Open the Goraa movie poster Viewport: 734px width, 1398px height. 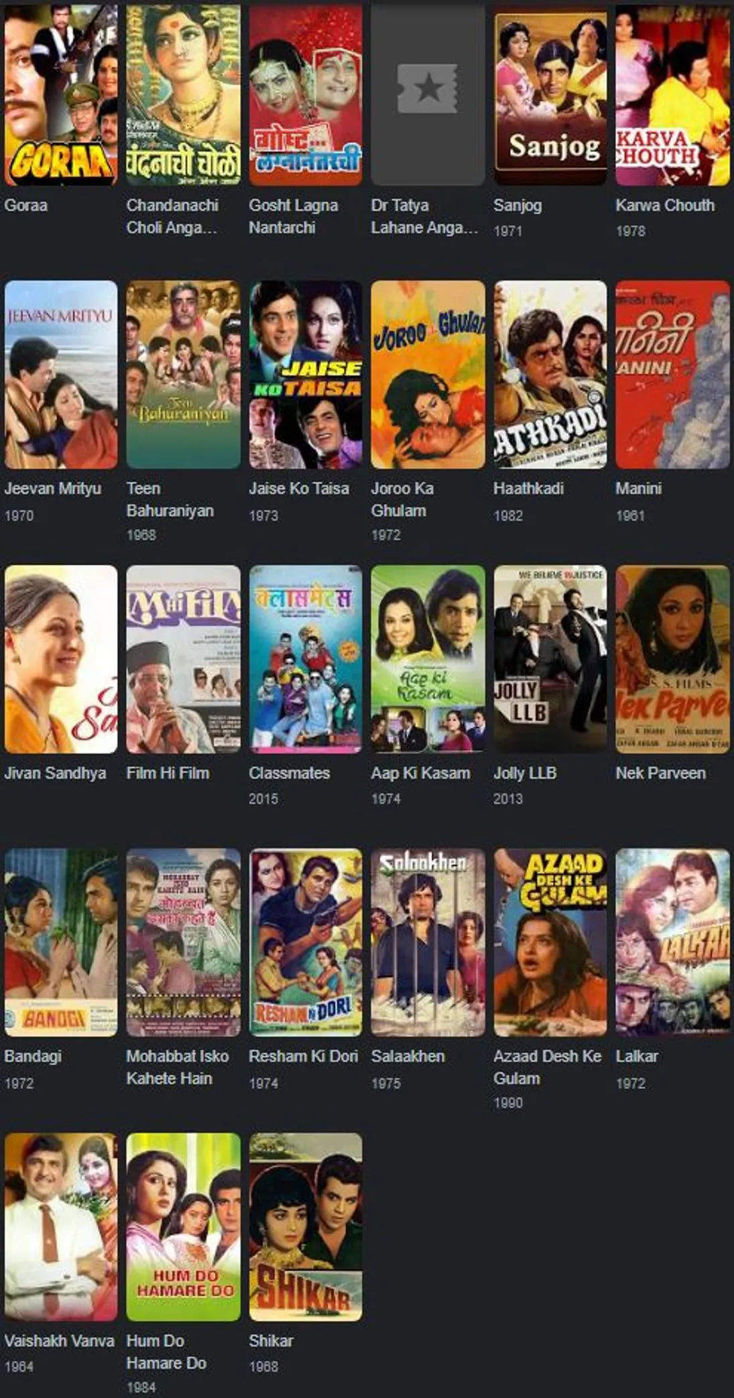click(x=60, y=94)
